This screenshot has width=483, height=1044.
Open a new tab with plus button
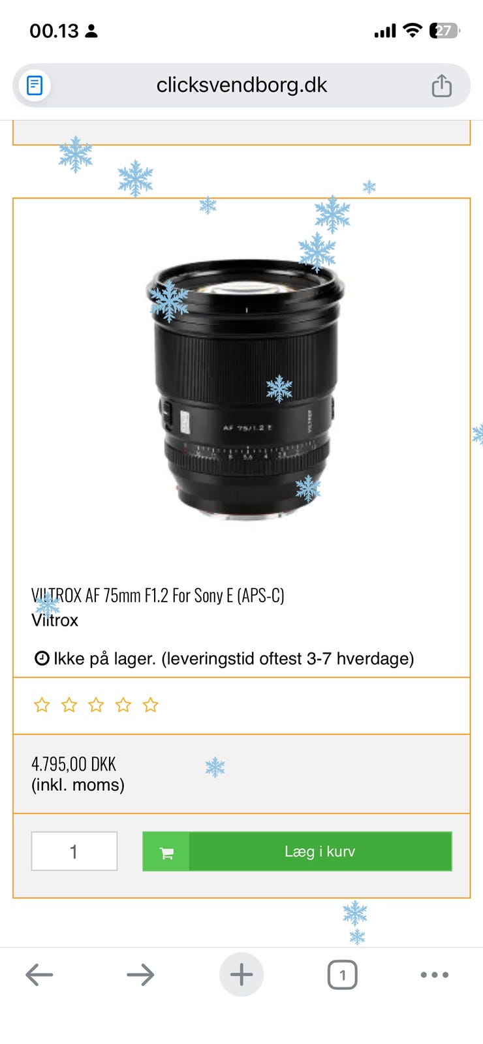point(241,975)
